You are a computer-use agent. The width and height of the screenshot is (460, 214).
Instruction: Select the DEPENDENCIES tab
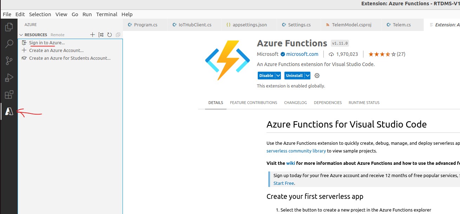pyautogui.click(x=328, y=103)
